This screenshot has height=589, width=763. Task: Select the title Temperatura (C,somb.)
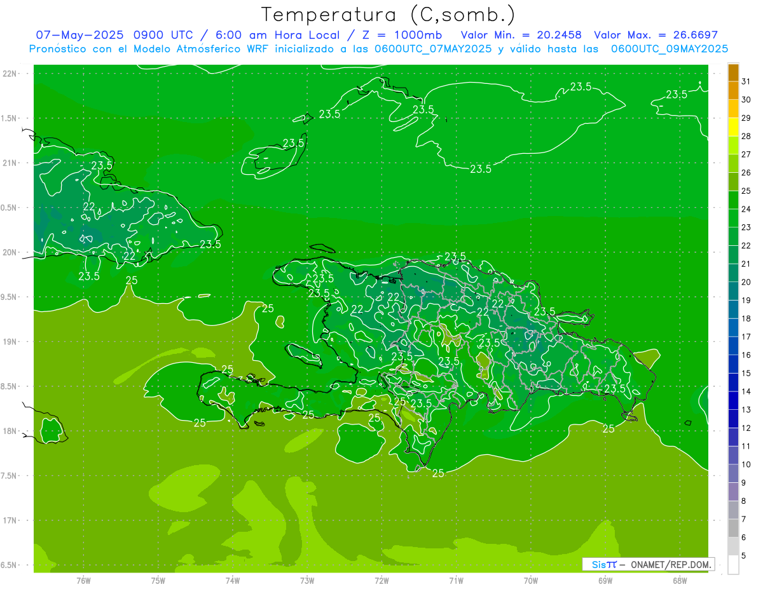pos(388,14)
